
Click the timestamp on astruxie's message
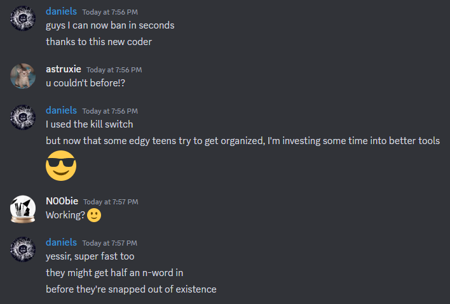(114, 70)
